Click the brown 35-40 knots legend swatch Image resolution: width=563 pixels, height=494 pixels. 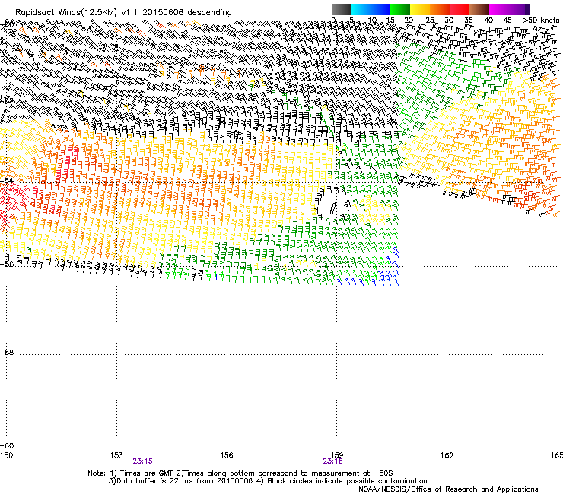(479, 9)
